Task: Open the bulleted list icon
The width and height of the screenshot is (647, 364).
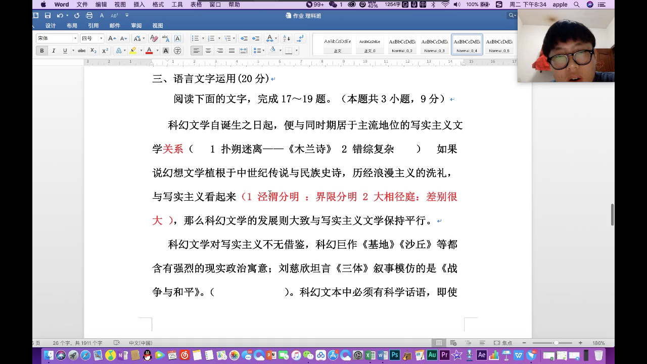Action: pyautogui.click(x=195, y=38)
